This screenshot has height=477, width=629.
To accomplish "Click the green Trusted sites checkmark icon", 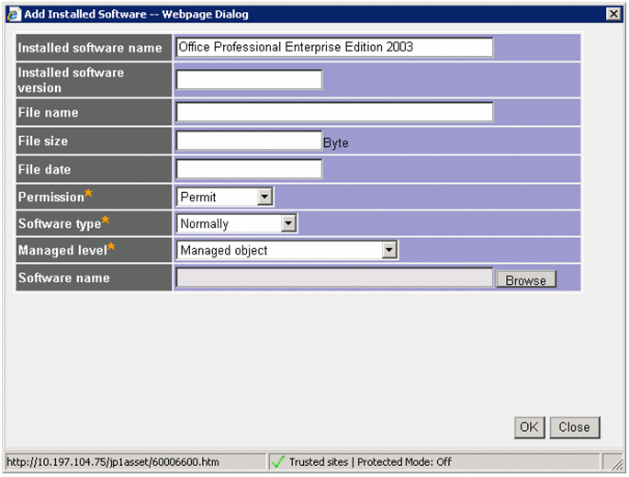I will point(278,461).
